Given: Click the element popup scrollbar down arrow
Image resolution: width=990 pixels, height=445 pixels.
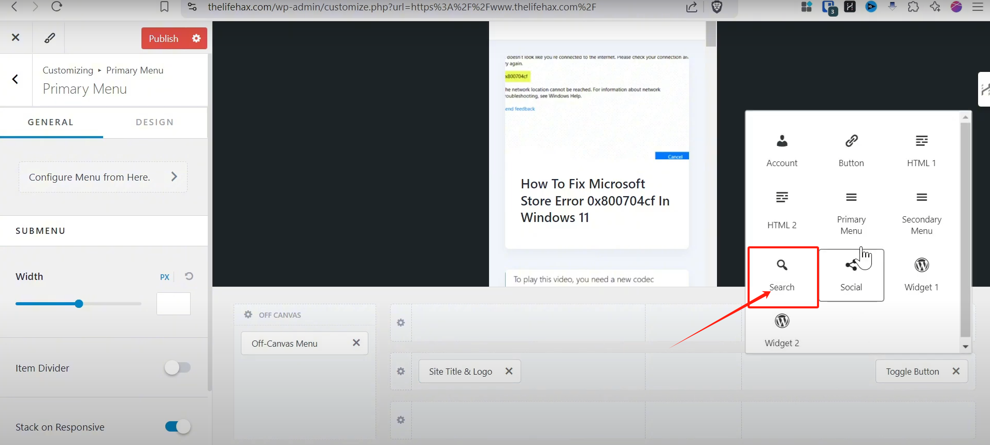Looking at the screenshot, I should (965, 347).
